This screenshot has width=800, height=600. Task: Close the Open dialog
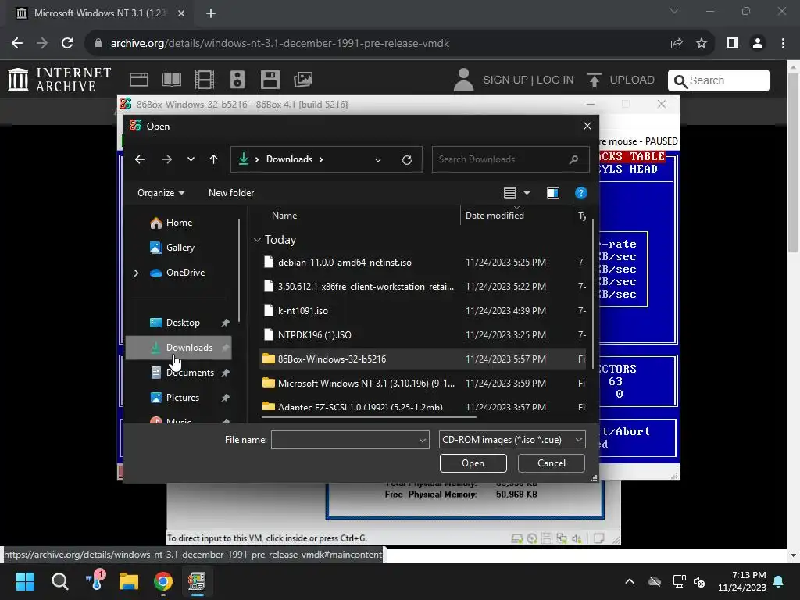pyautogui.click(x=587, y=126)
